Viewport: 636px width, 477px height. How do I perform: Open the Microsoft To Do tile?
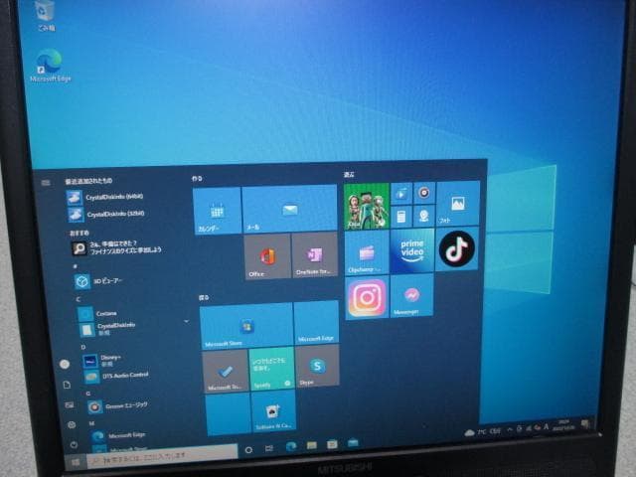click(226, 372)
